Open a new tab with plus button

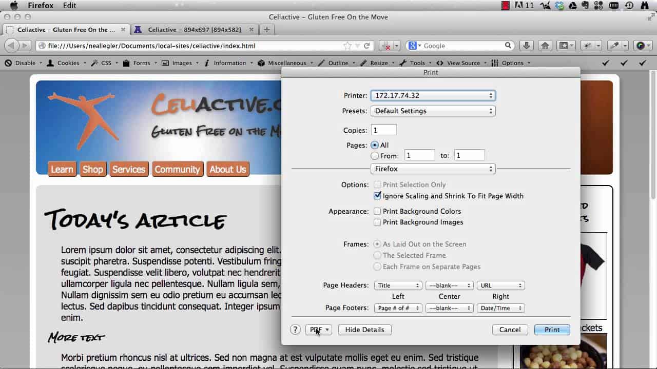pos(266,30)
